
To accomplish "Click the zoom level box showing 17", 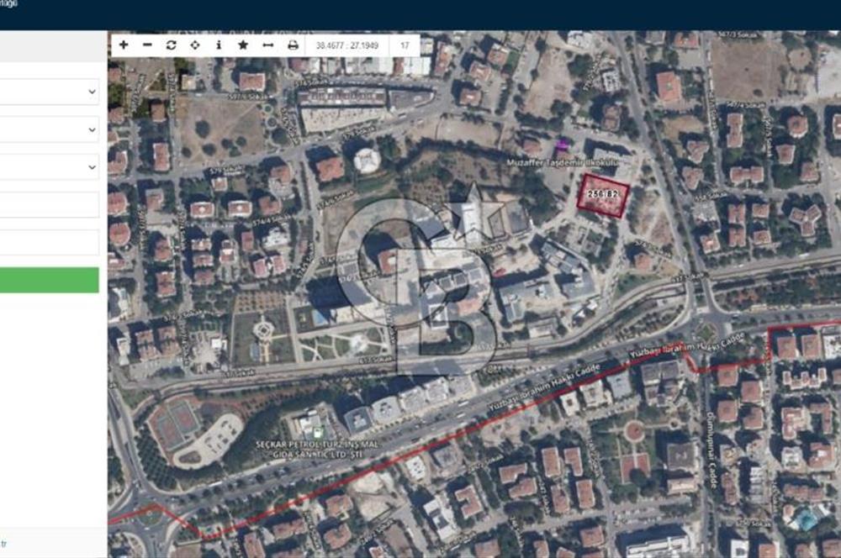I will pos(406,45).
